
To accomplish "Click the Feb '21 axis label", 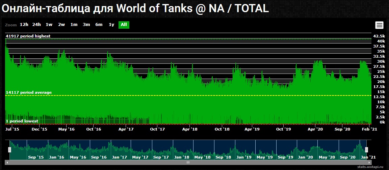I will click(370, 130).
